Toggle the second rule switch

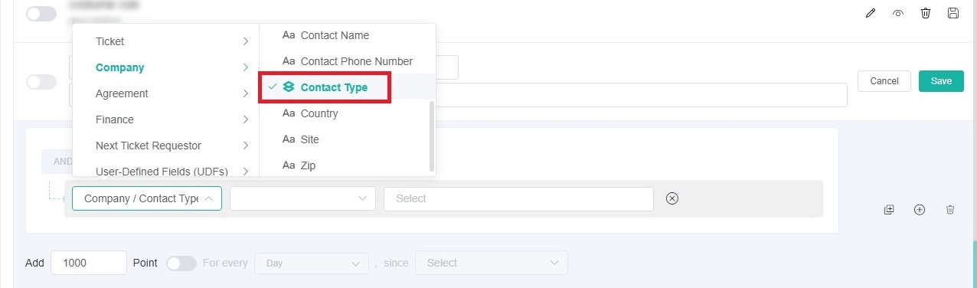pos(41,81)
